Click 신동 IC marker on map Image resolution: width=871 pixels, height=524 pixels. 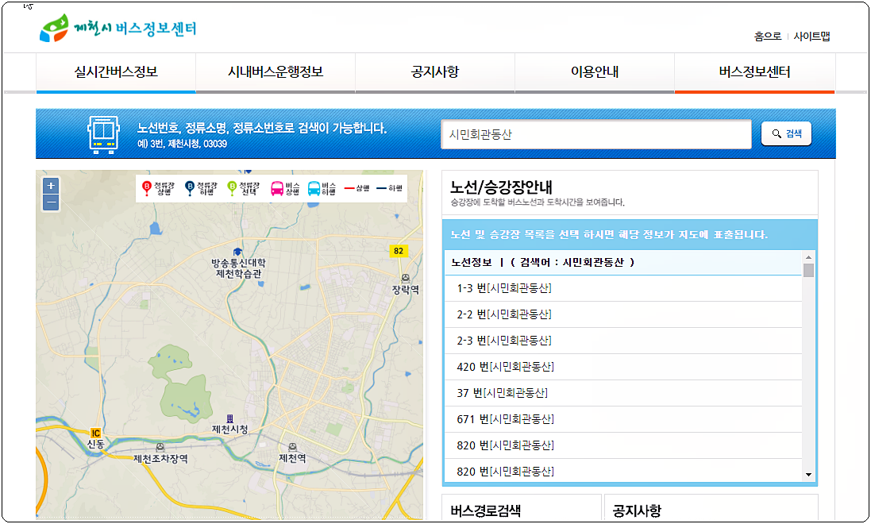95,433
